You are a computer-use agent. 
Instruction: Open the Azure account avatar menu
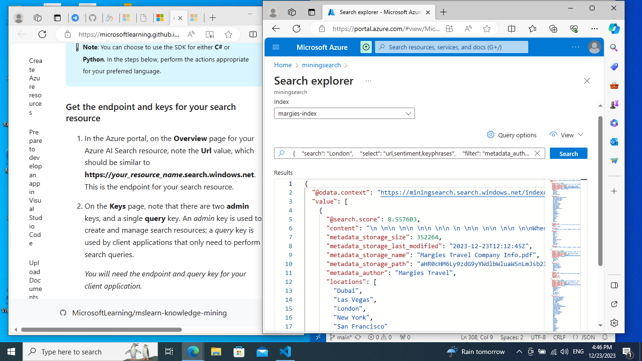(x=595, y=47)
